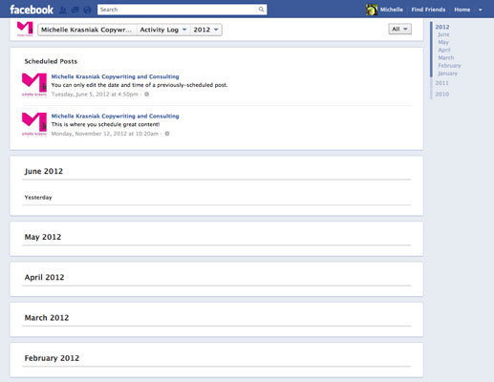Image resolution: width=494 pixels, height=382 pixels.
Task: Click the page logo beside Activity Log
Action: point(25,29)
